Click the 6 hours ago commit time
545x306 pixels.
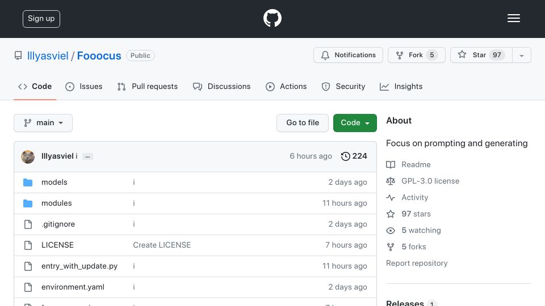tap(311, 156)
